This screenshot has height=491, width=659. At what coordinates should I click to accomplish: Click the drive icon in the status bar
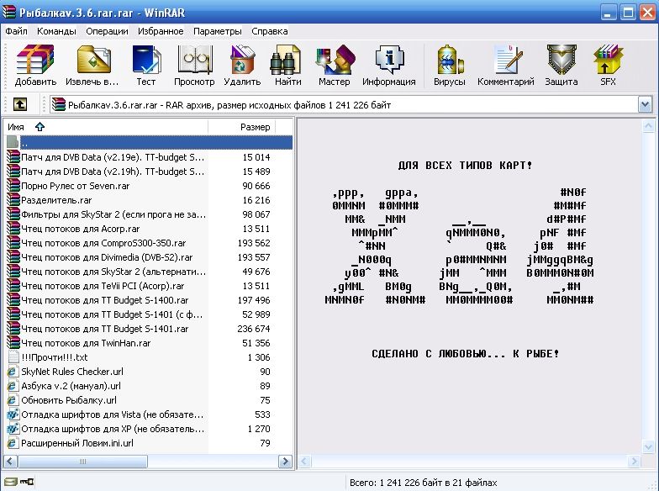(10, 482)
